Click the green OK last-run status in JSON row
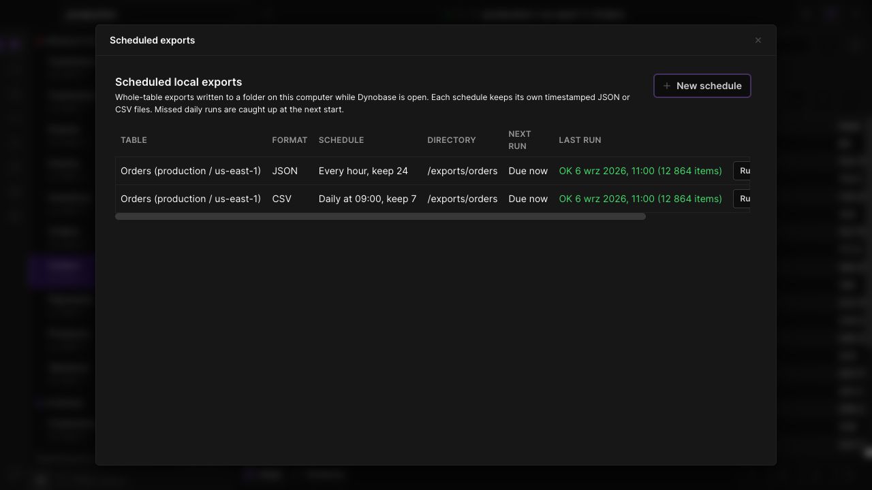Screen dimensions: 872x490 coord(640,171)
